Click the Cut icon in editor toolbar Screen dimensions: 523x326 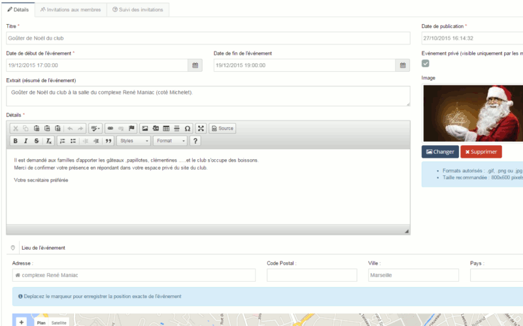pos(15,128)
